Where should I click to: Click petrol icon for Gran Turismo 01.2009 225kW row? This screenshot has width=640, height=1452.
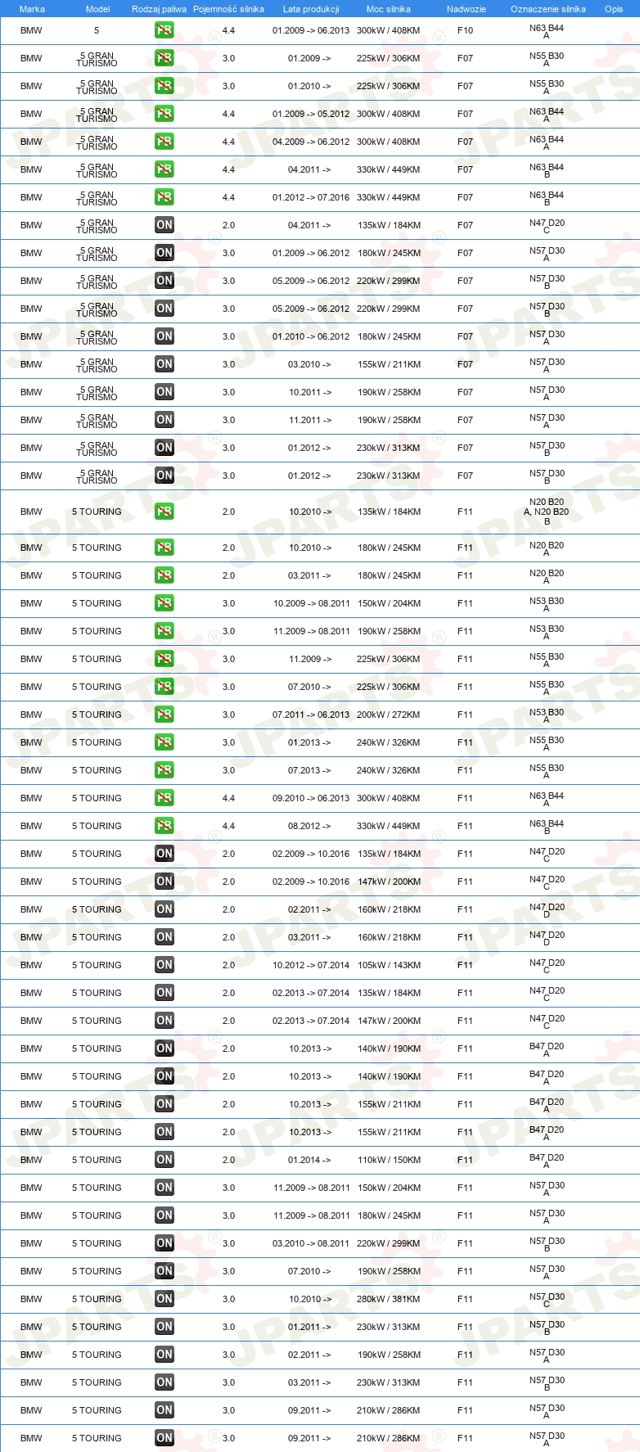[164, 58]
